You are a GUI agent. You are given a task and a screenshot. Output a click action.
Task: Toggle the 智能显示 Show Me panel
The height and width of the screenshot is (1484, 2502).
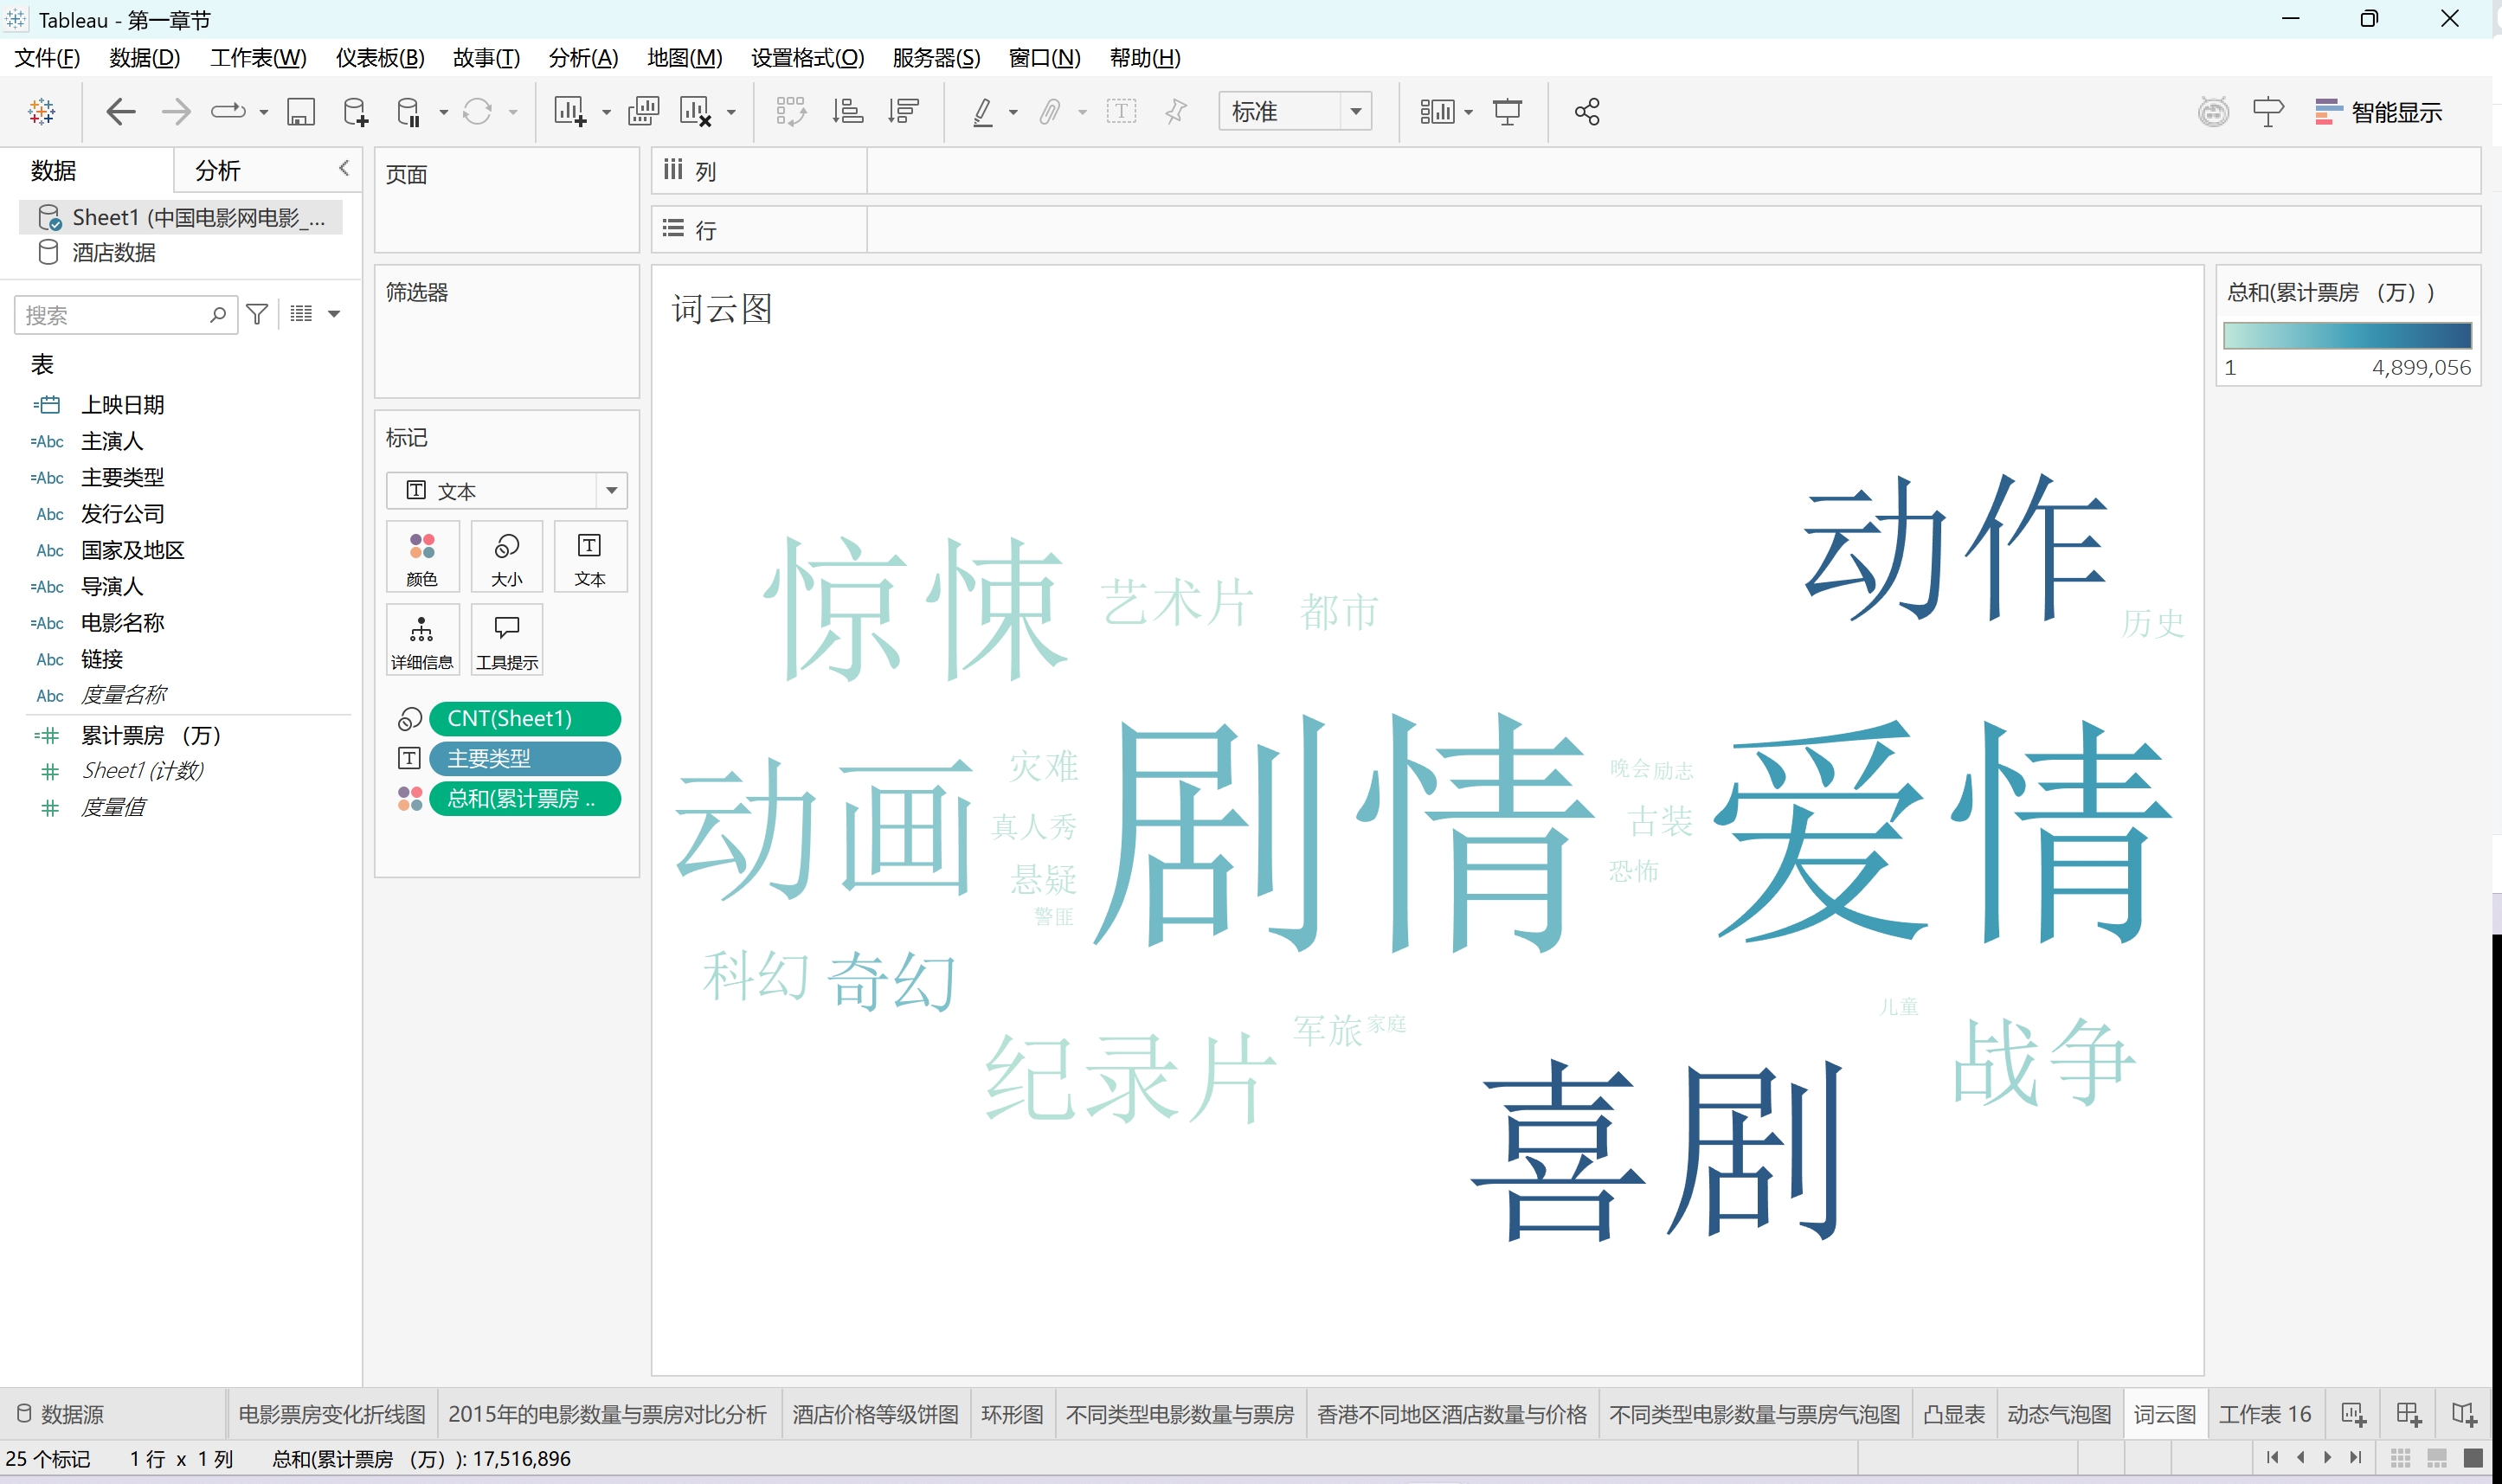point(2378,112)
